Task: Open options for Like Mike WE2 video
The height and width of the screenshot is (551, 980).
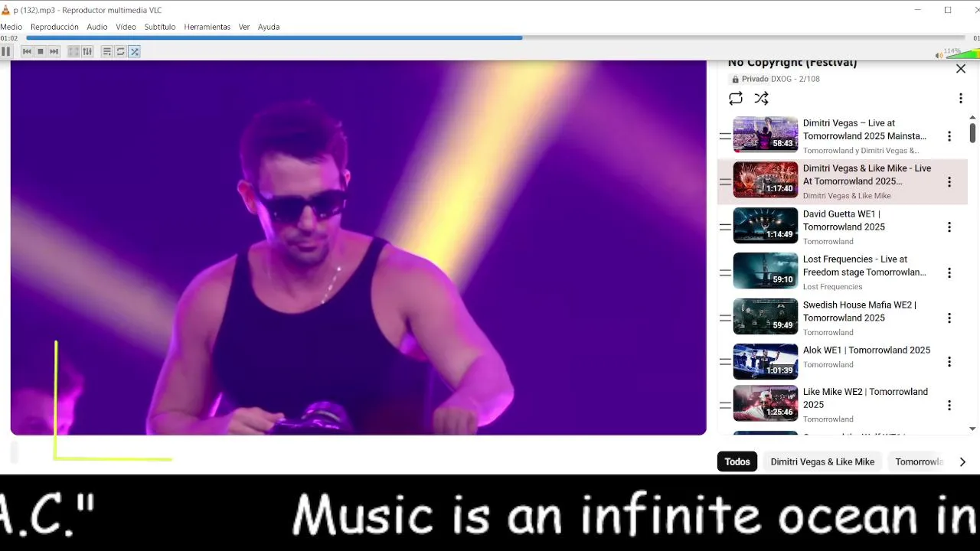Action: click(949, 406)
